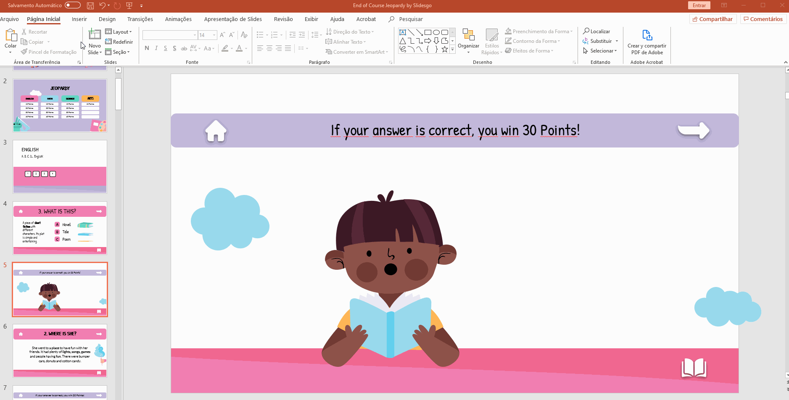Toggle numbered list
Viewport: 789px width, 400px height.
point(274,35)
